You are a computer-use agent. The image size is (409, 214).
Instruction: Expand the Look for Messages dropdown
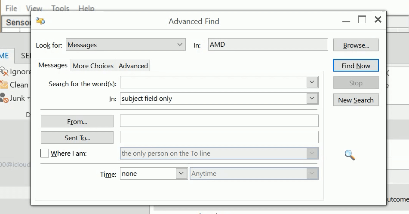180,45
